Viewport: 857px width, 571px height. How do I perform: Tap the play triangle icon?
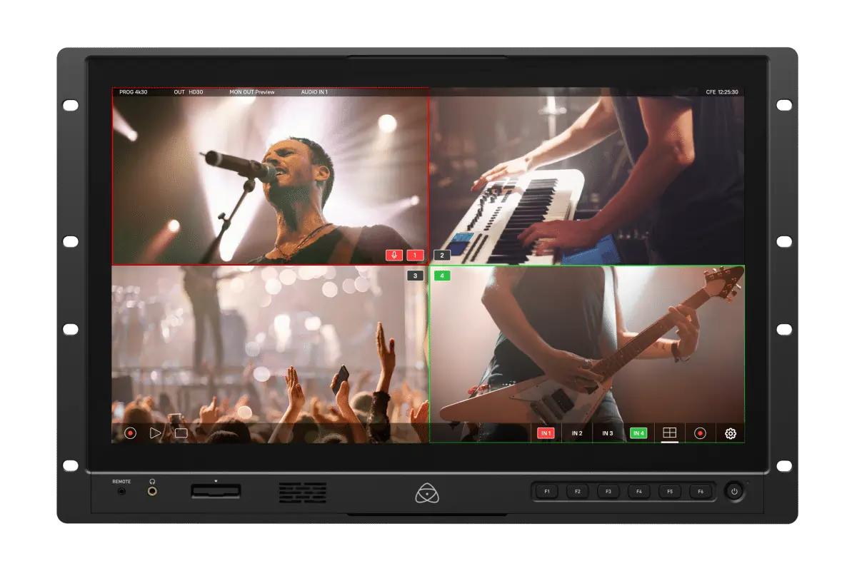[x=155, y=433]
